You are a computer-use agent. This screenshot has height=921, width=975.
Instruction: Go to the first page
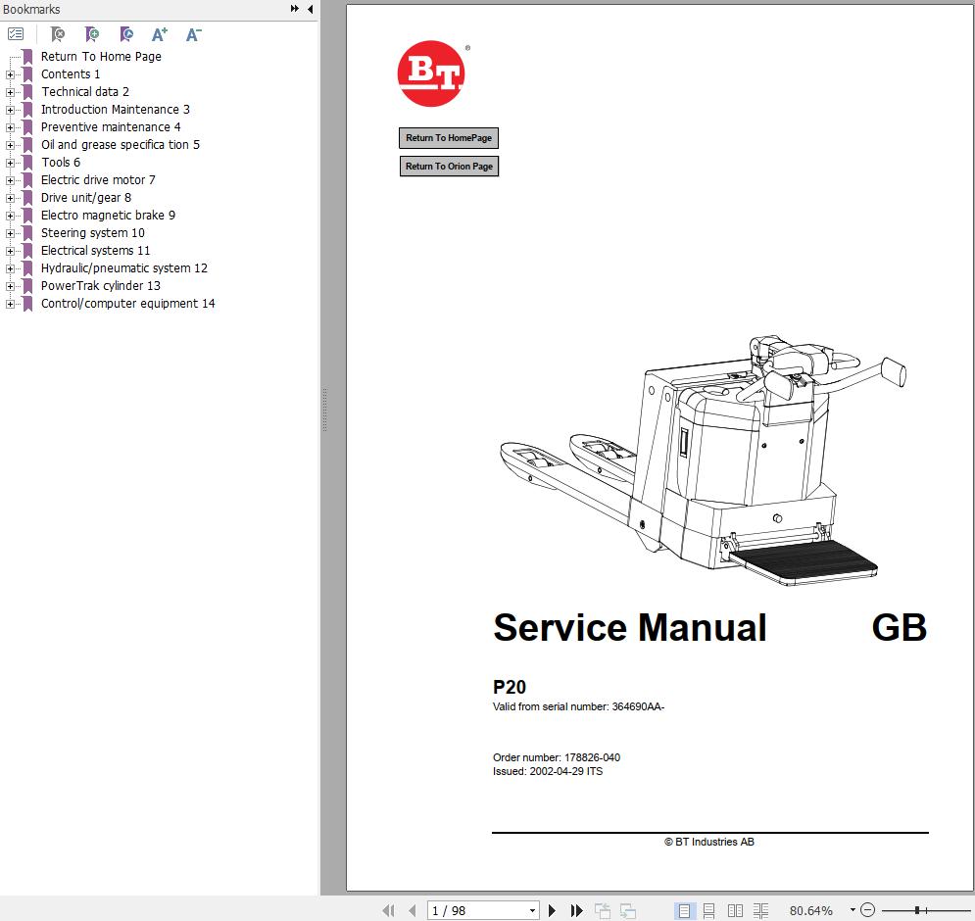point(389,910)
